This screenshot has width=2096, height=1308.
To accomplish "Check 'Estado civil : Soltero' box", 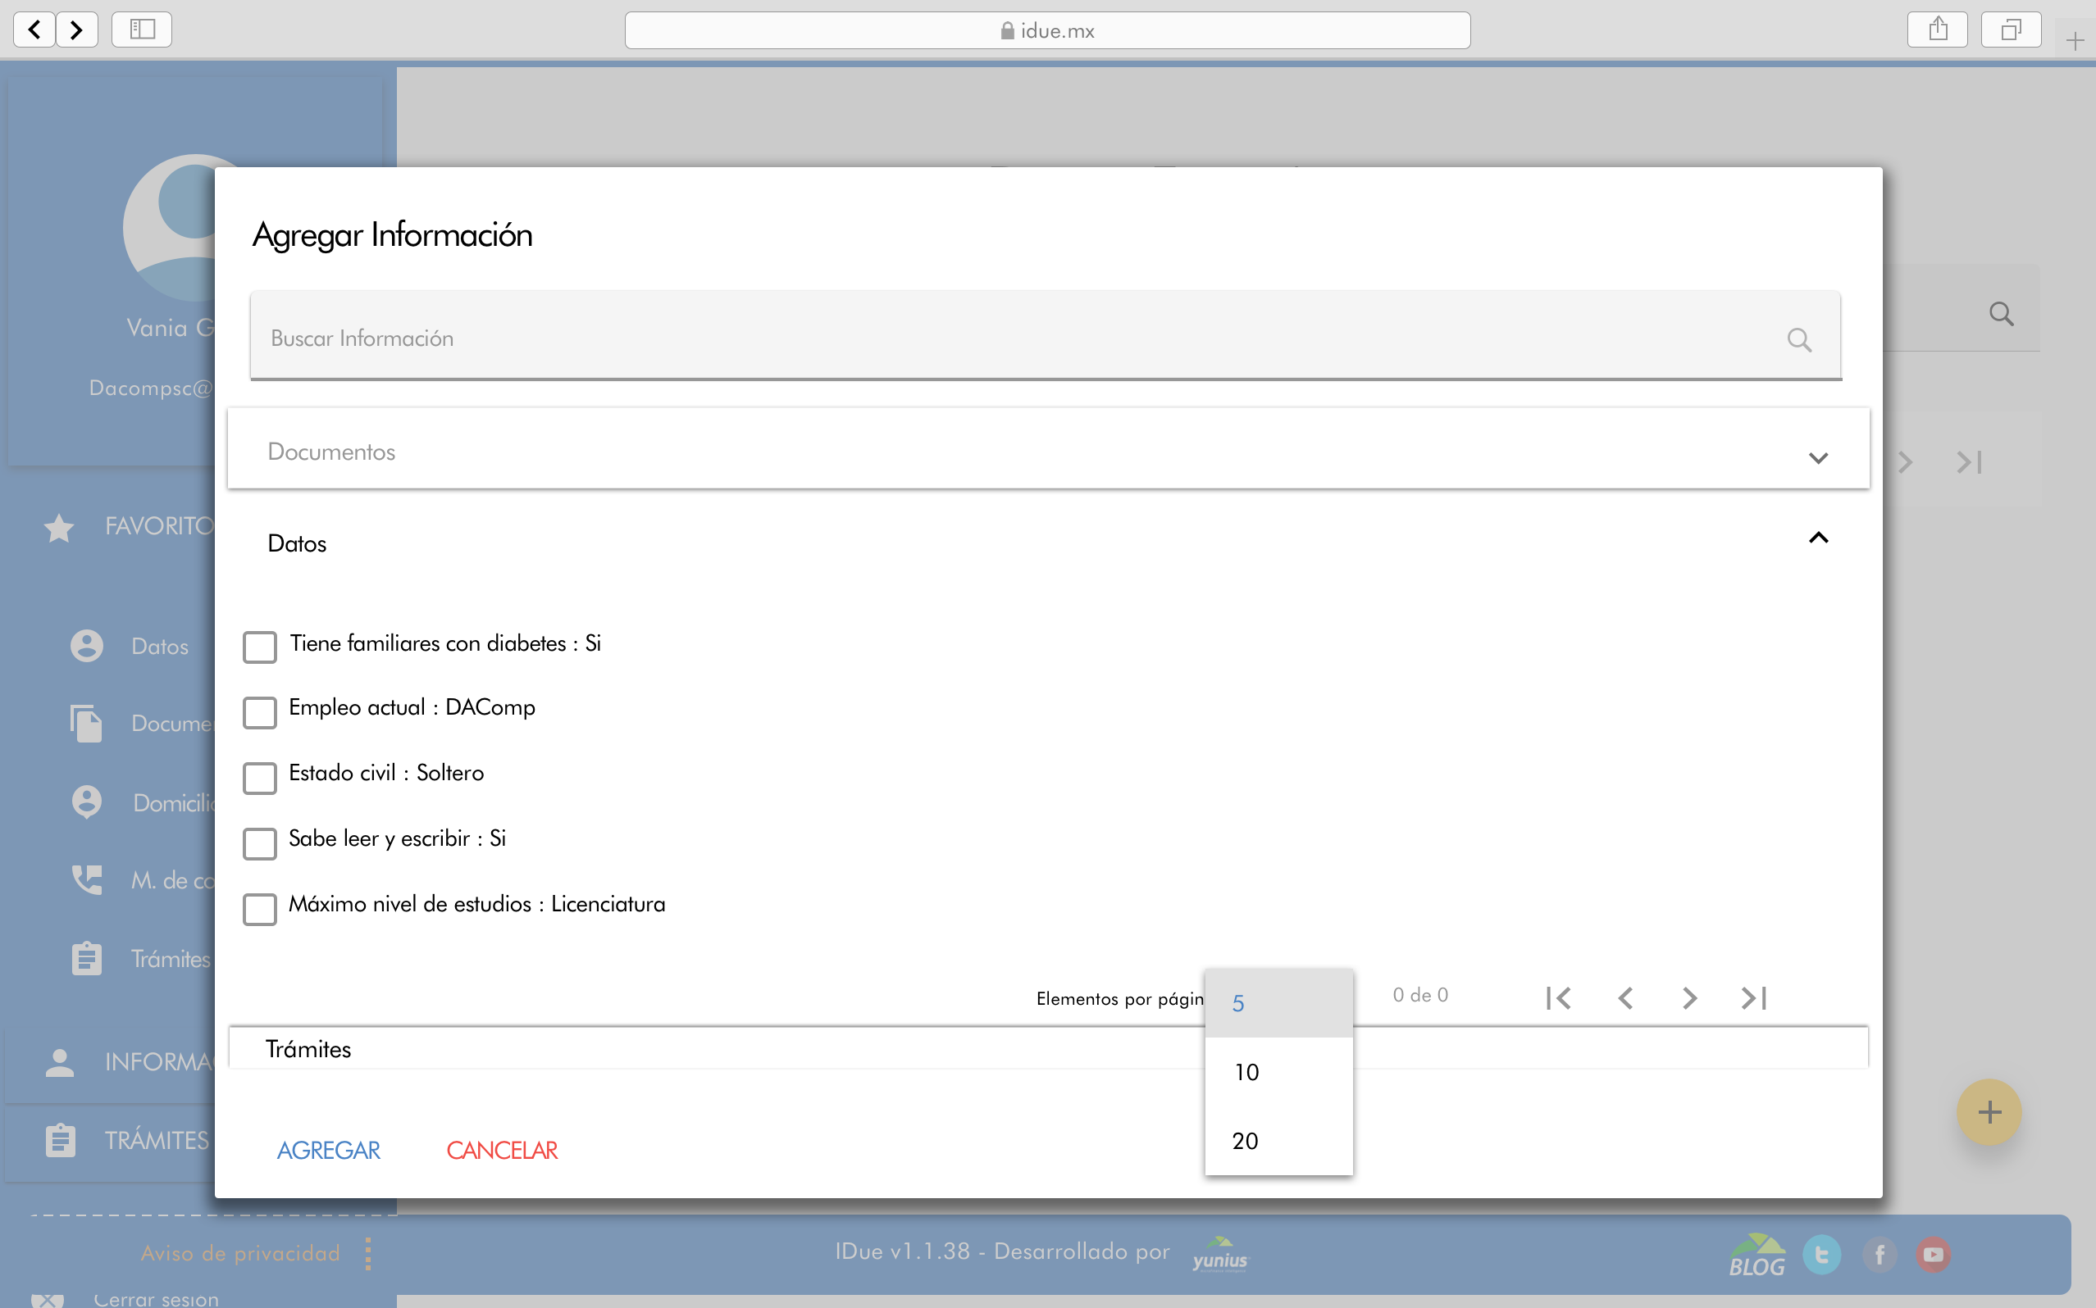I will tap(260, 777).
